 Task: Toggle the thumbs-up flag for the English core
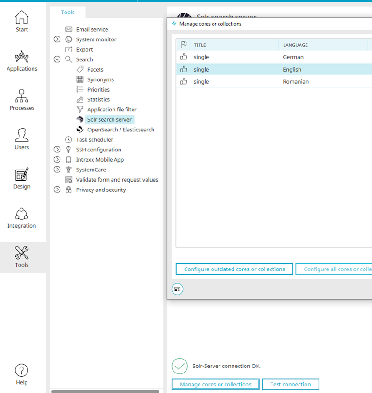coord(184,69)
